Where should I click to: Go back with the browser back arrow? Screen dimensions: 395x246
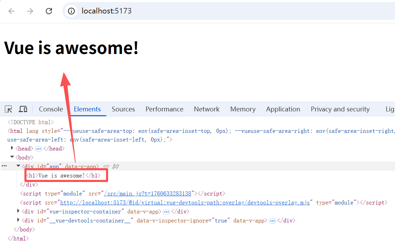click(x=11, y=11)
